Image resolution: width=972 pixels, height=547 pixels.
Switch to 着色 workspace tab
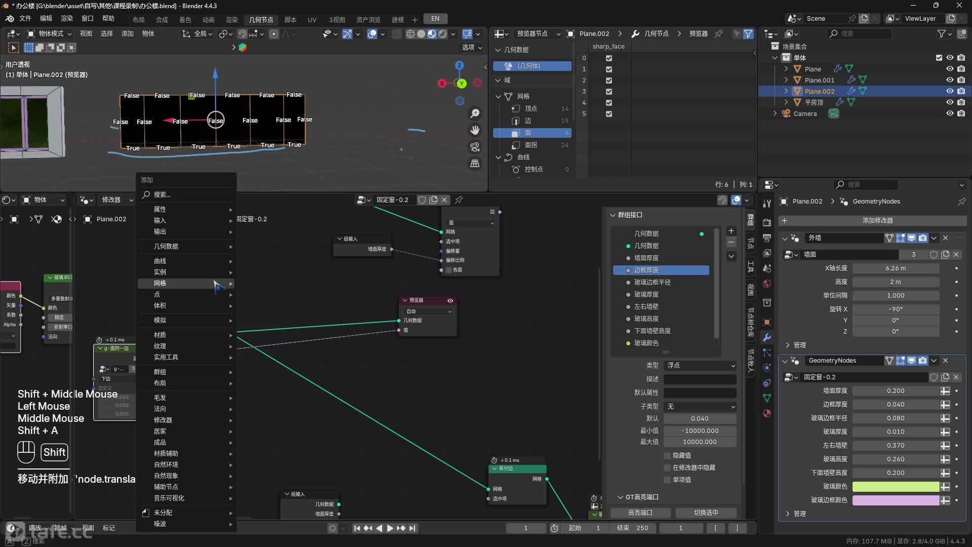click(x=185, y=20)
